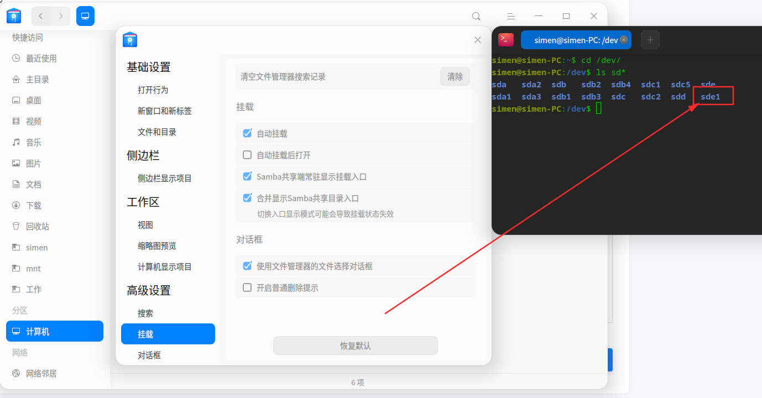Click the 视图 settings entry
The width and height of the screenshot is (762, 398).
(168, 225)
